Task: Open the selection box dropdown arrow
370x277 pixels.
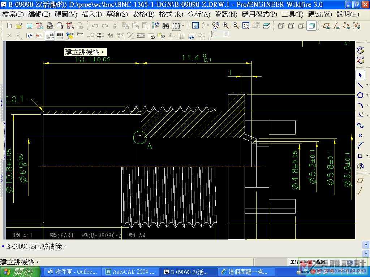Action: (x=183, y=26)
